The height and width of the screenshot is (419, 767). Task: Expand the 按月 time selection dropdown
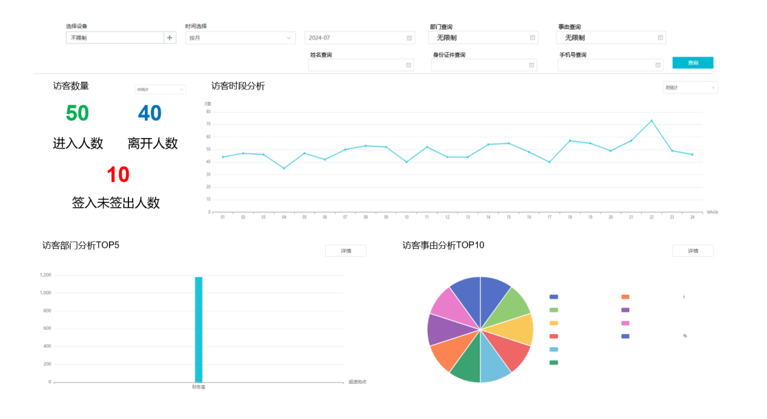point(239,38)
